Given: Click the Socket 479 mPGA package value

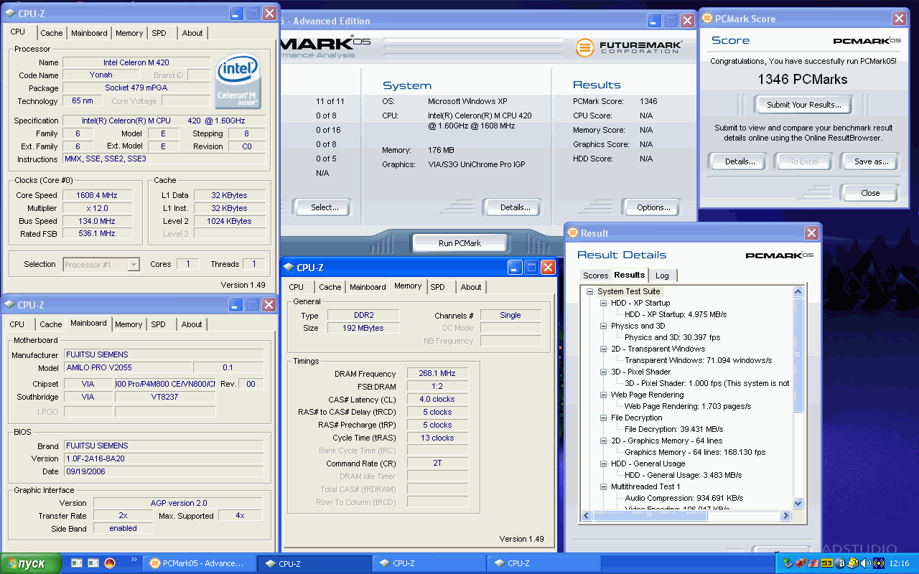Looking at the screenshot, I should click(x=136, y=88).
